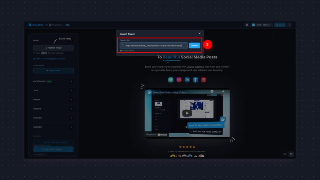
Task: Click the search icon in tweet link field
Action: [x=123, y=46]
